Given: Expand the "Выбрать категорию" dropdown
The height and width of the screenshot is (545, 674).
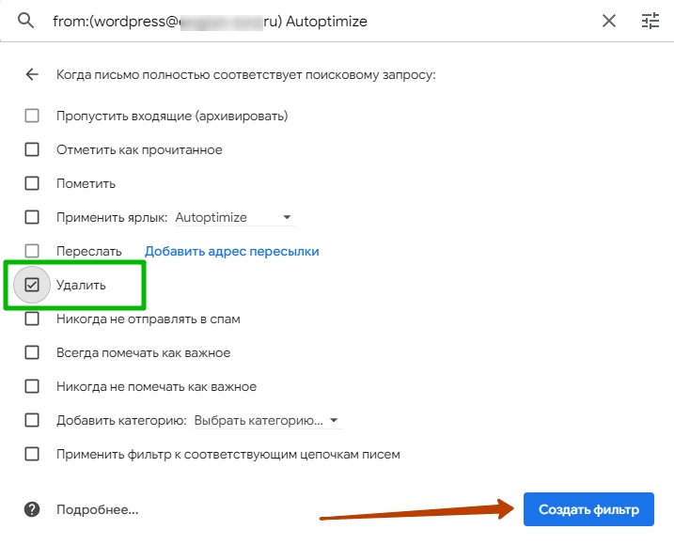Looking at the screenshot, I should (267, 420).
